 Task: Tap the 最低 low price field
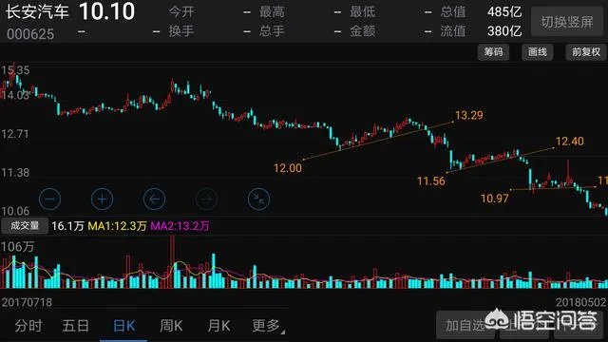coord(390,11)
